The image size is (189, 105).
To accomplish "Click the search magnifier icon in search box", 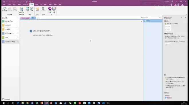I will point(160,18).
